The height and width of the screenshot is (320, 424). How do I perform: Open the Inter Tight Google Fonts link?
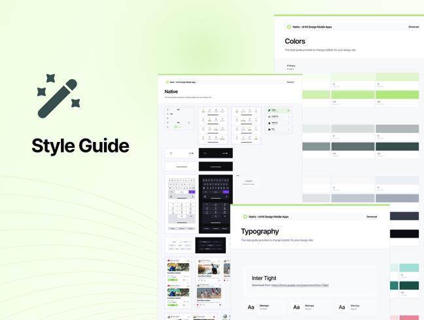[x=300, y=285]
